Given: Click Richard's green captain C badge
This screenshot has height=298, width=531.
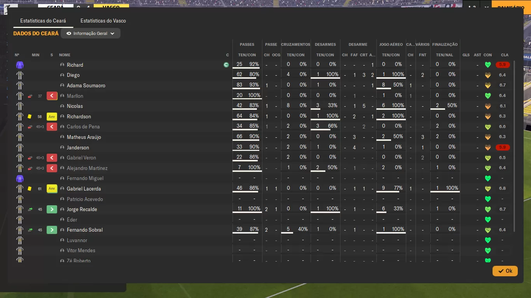Looking at the screenshot, I should 226,65.
